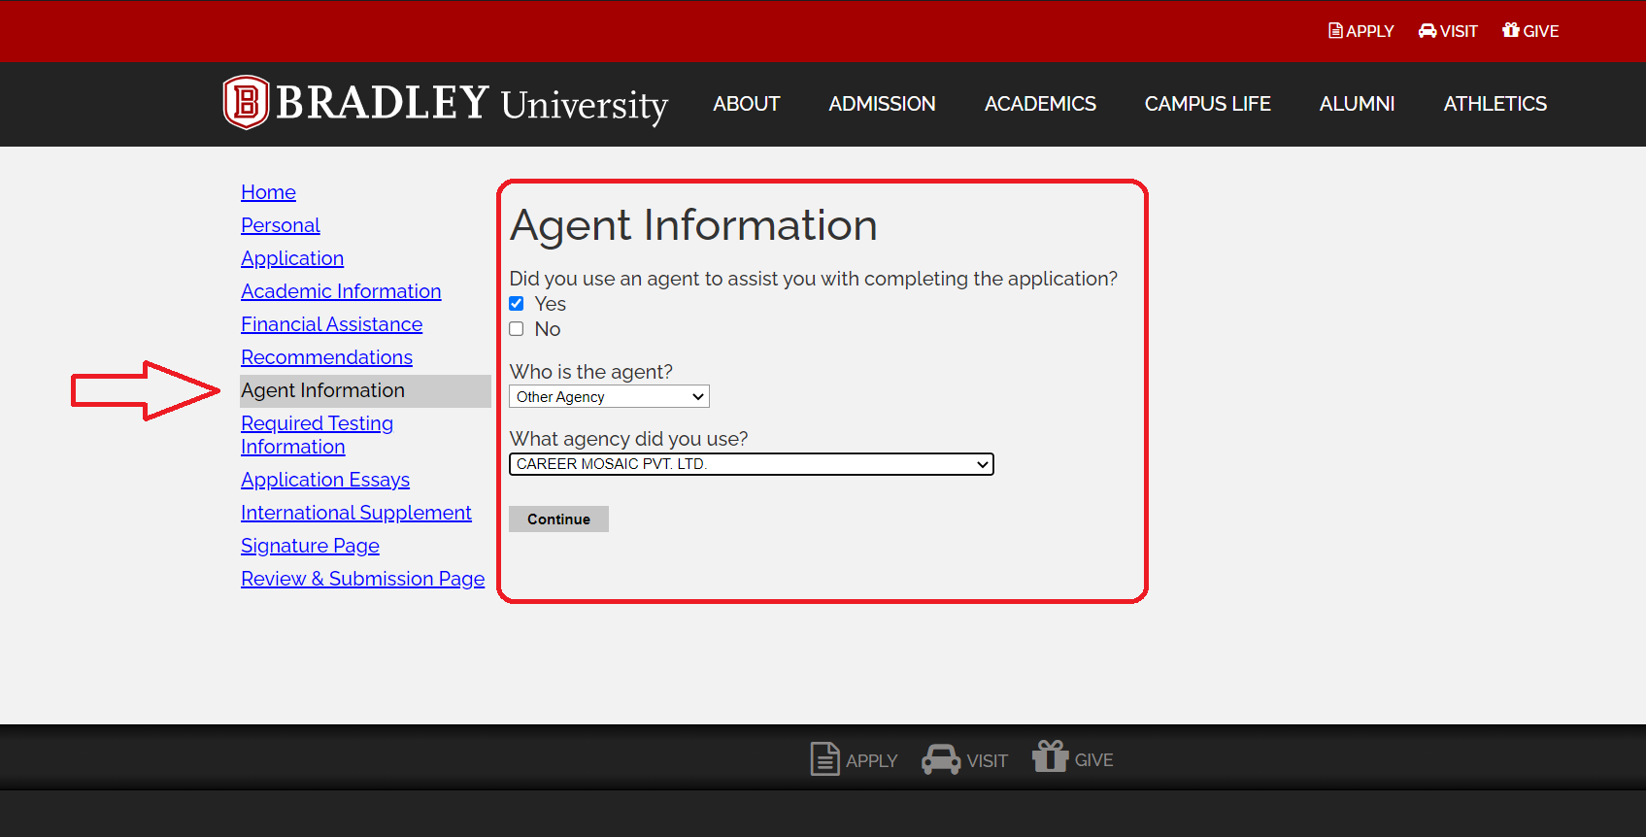Click the 'Yes' checkbox label
Viewport: 1646px width, 837px height.
tap(550, 304)
